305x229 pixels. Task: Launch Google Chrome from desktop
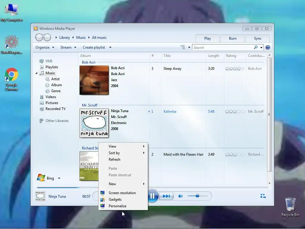(12, 79)
